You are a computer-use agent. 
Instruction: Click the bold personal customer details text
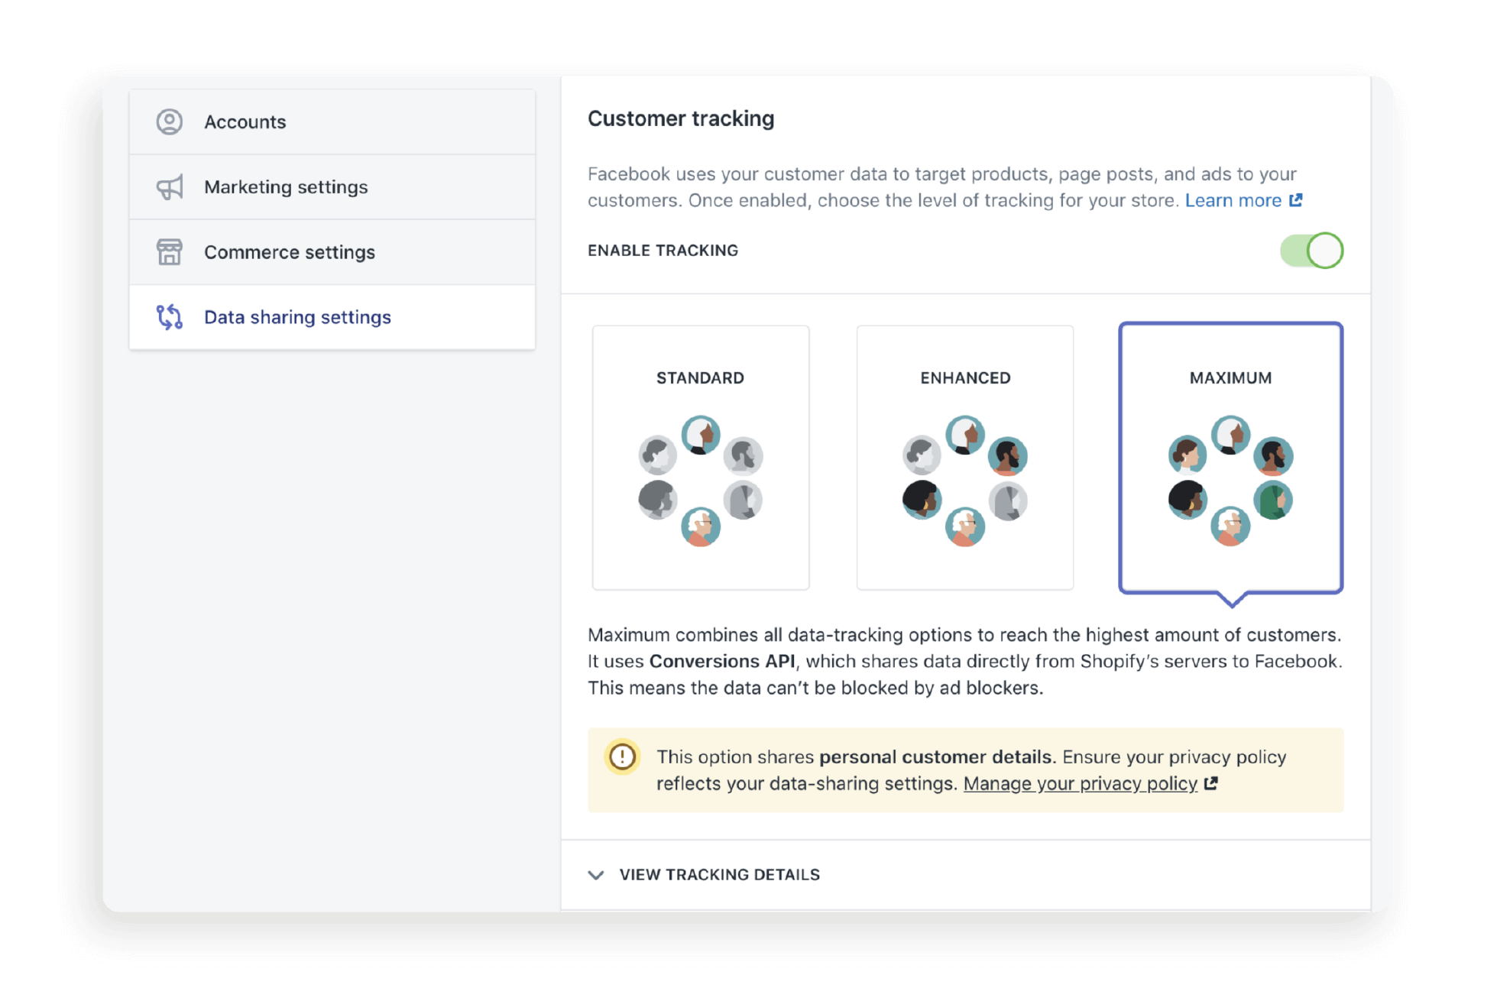pos(935,756)
